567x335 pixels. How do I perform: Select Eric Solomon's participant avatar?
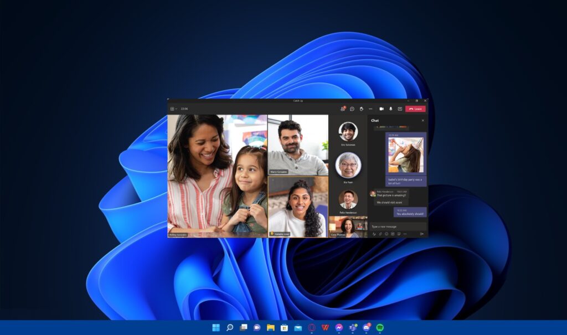[348, 131]
